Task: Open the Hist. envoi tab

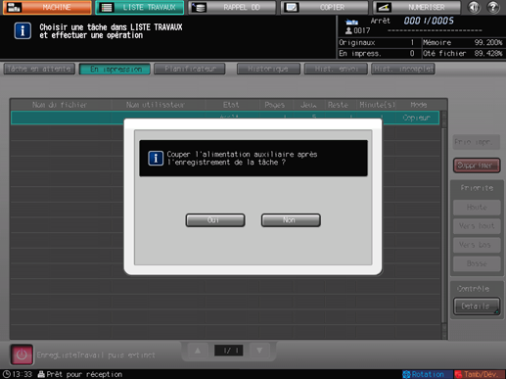Action: [x=336, y=69]
